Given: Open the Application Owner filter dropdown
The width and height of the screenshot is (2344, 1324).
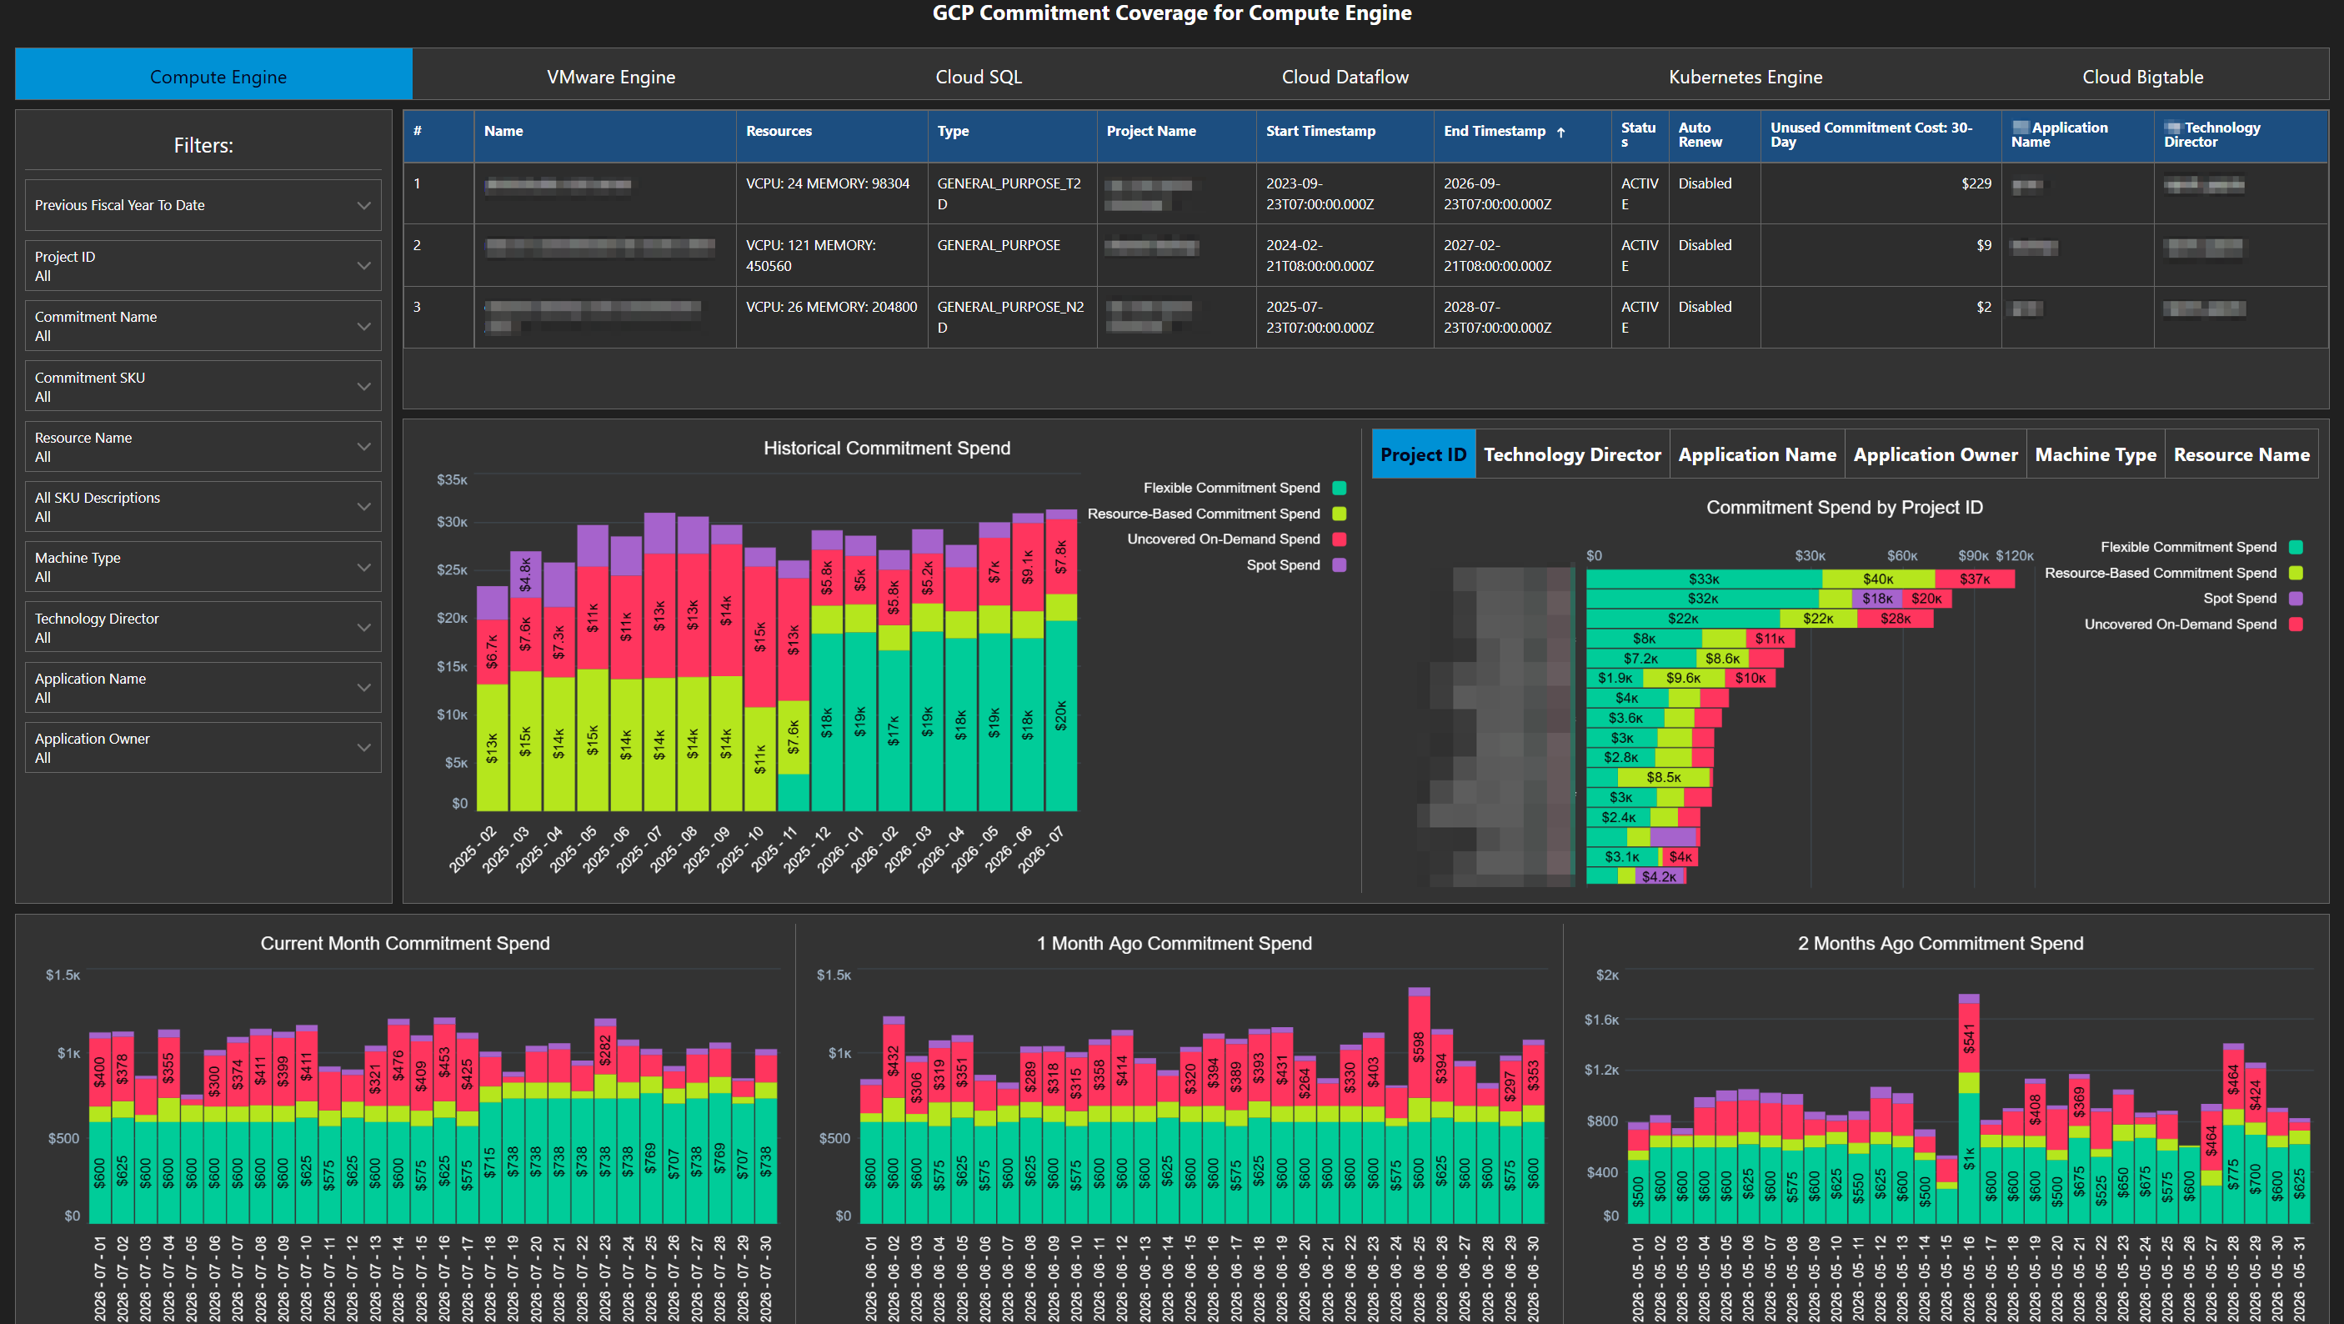Looking at the screenshot, I should pos(203,747).
